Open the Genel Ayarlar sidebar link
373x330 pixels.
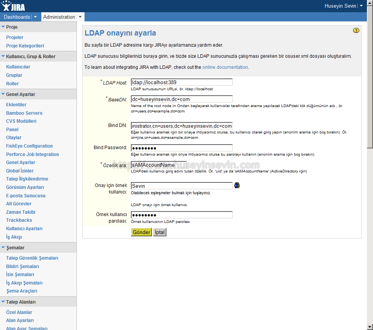point(21,163)
